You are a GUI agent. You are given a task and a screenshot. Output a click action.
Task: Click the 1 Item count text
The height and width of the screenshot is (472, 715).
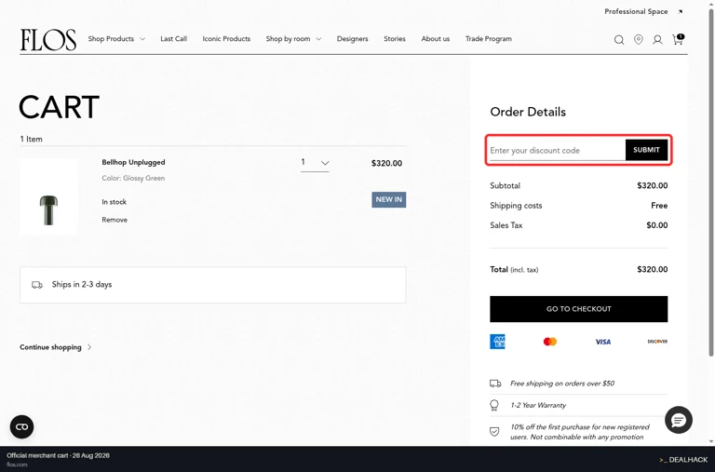[x=31, y=139]
